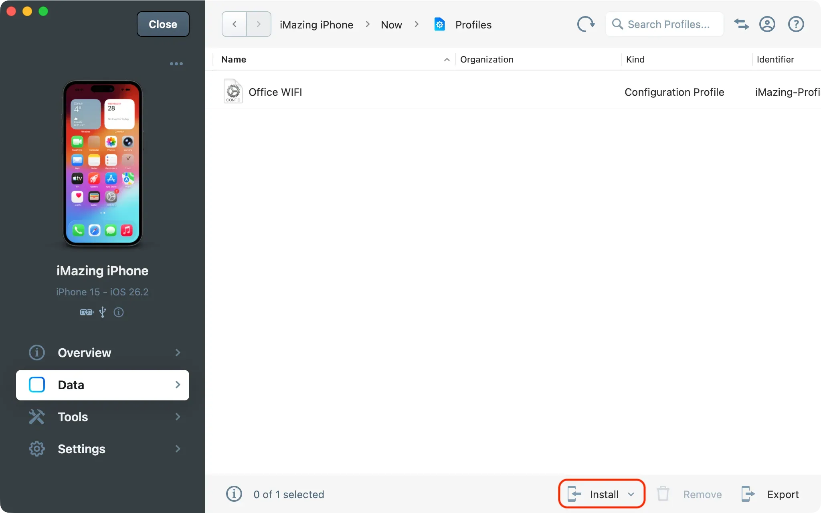Click the Profiles gear icon in the breadcrumb
Screen dimensions: 821x513
(440, 24)
